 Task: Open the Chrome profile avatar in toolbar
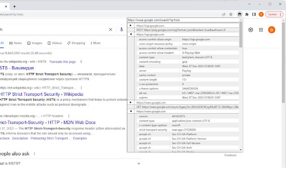pyautogui.click(x=261, y=14)
